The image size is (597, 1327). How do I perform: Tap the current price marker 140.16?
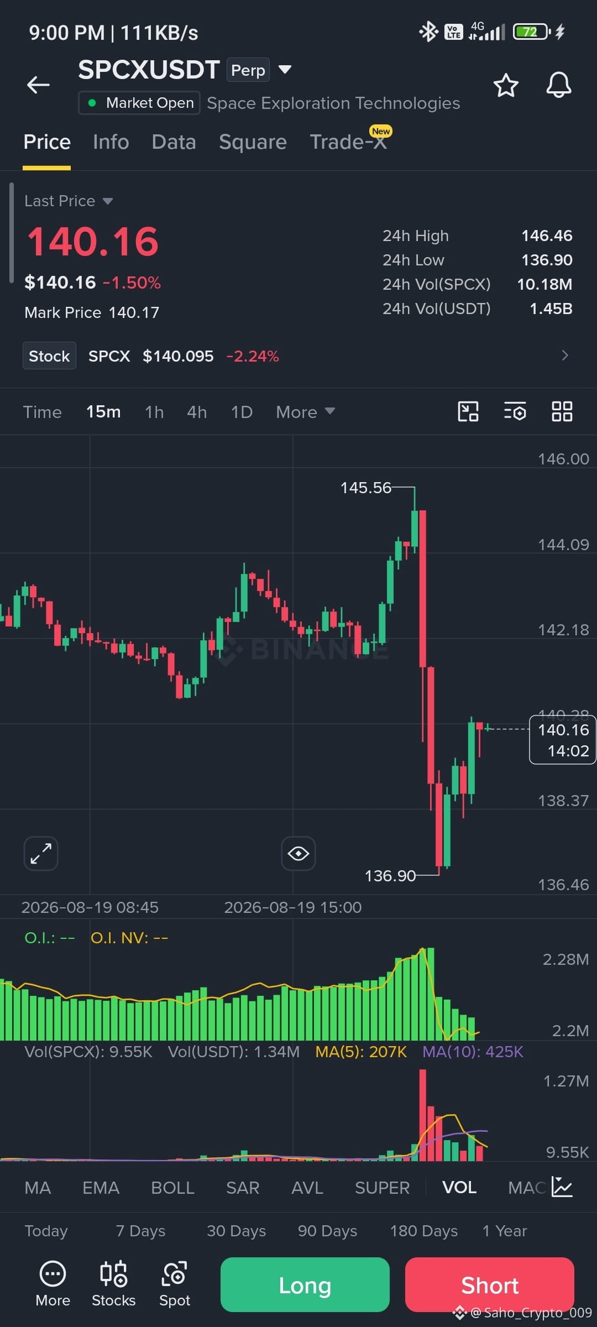[563, 740]
